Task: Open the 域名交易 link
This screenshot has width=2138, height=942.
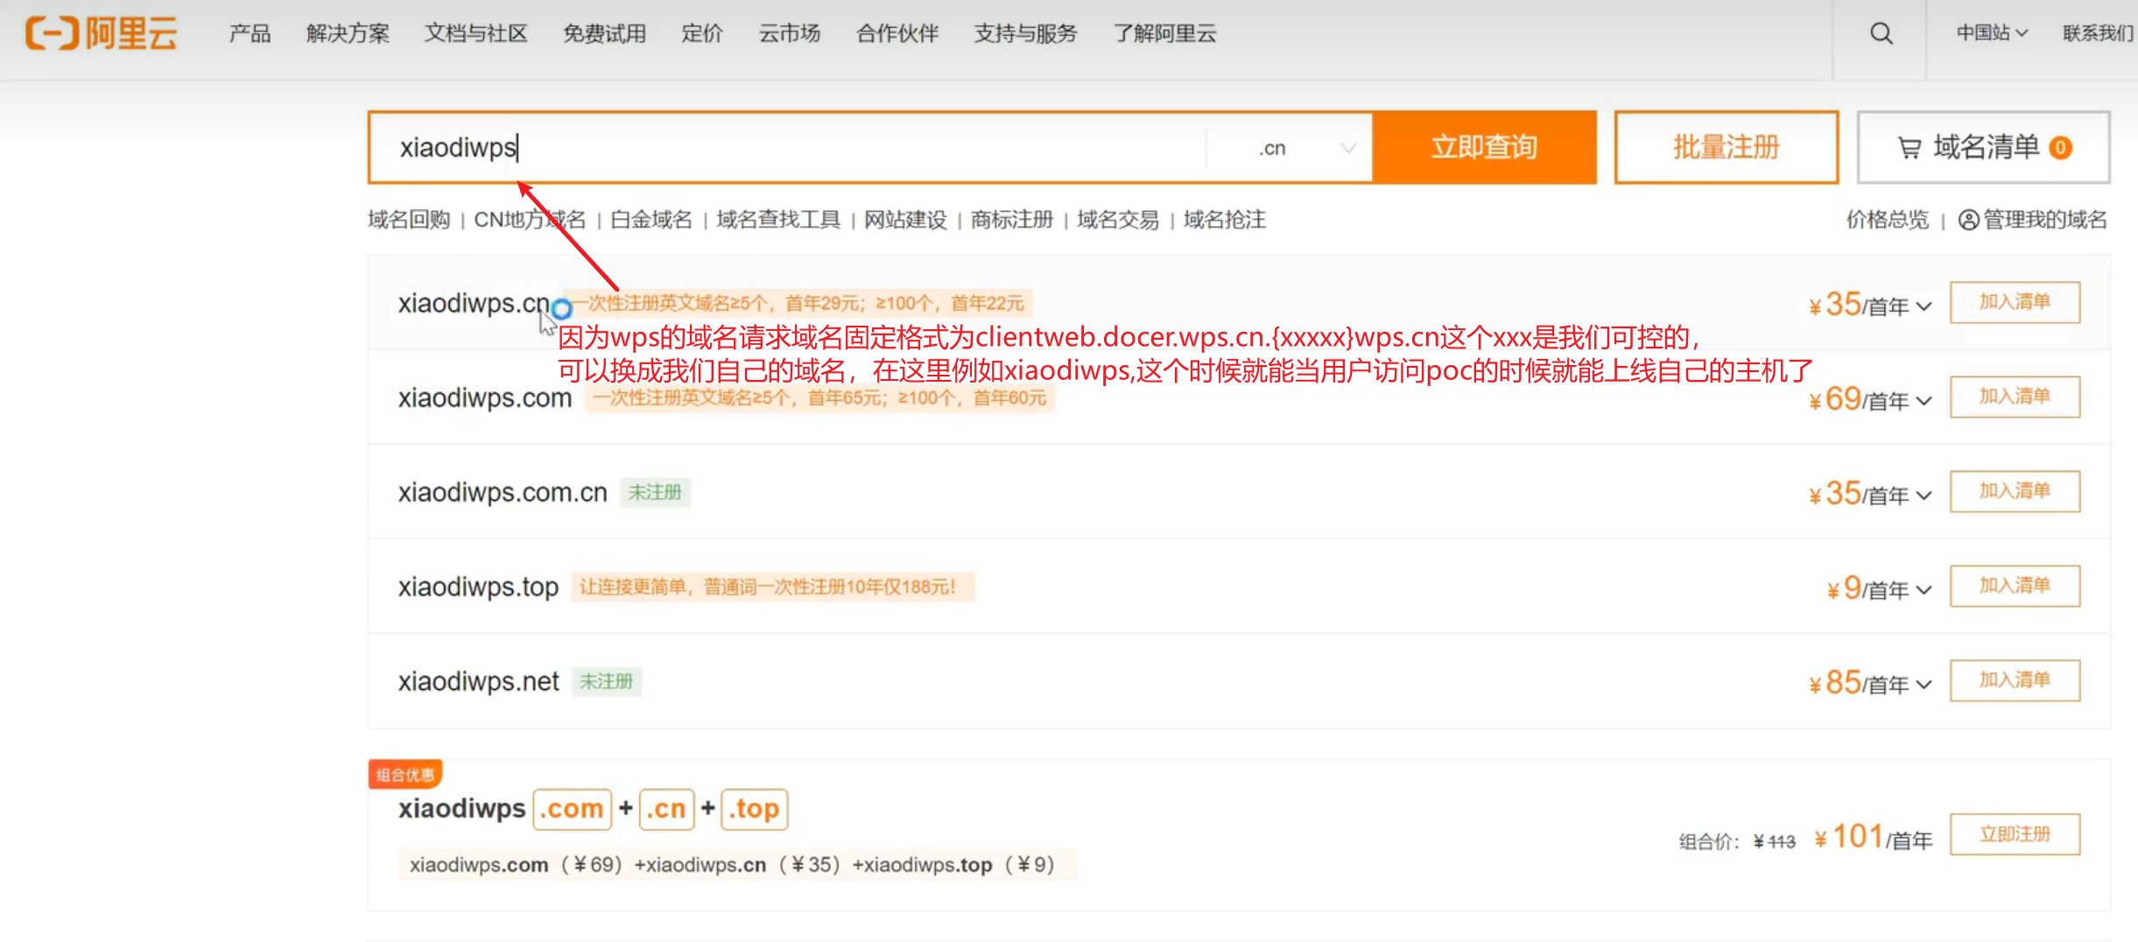Action: pyautogui.click(x=1117, y=220)
